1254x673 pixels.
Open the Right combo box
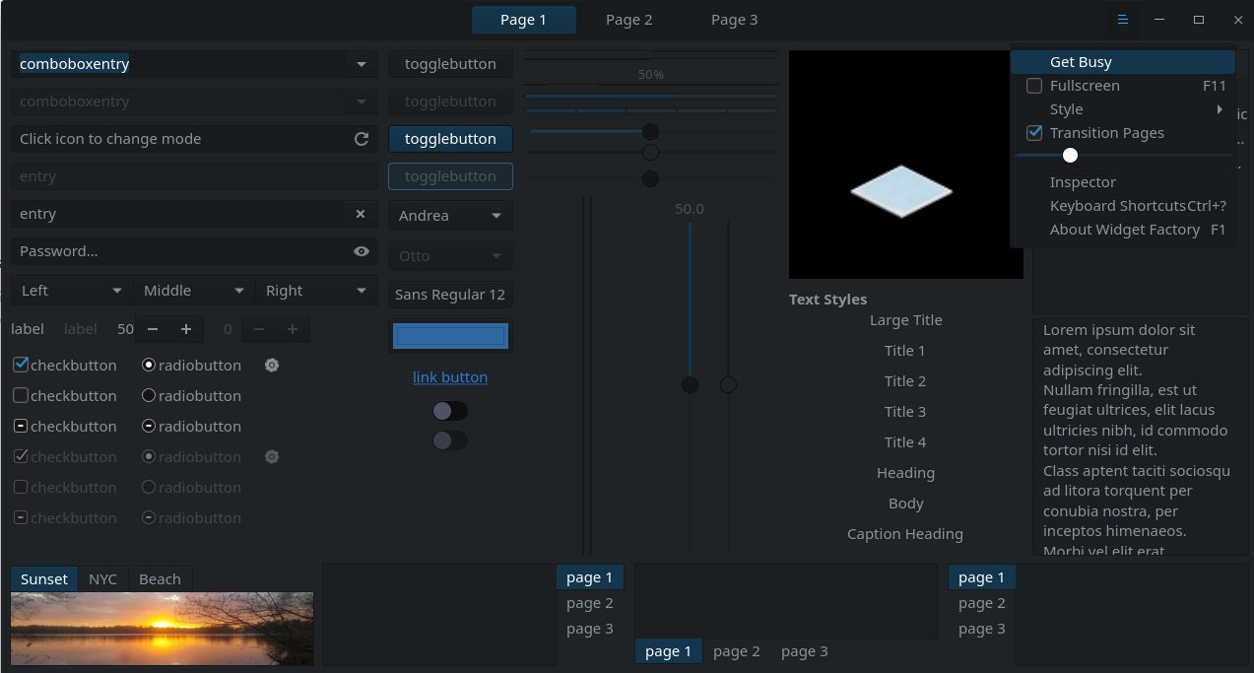316,291
